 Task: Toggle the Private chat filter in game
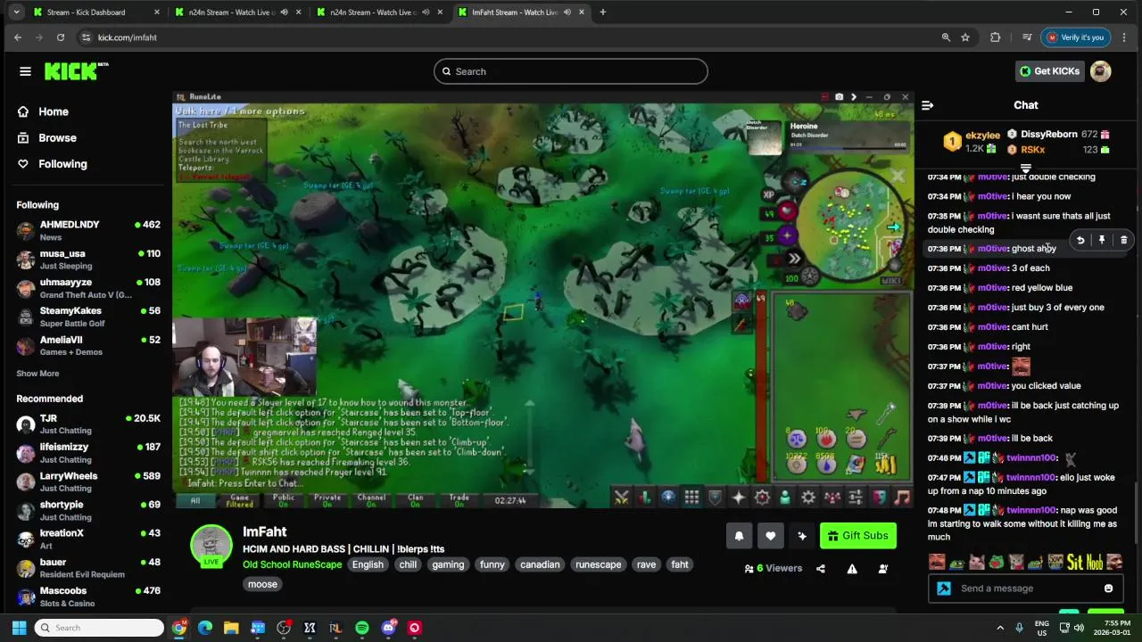coord(327,499)
